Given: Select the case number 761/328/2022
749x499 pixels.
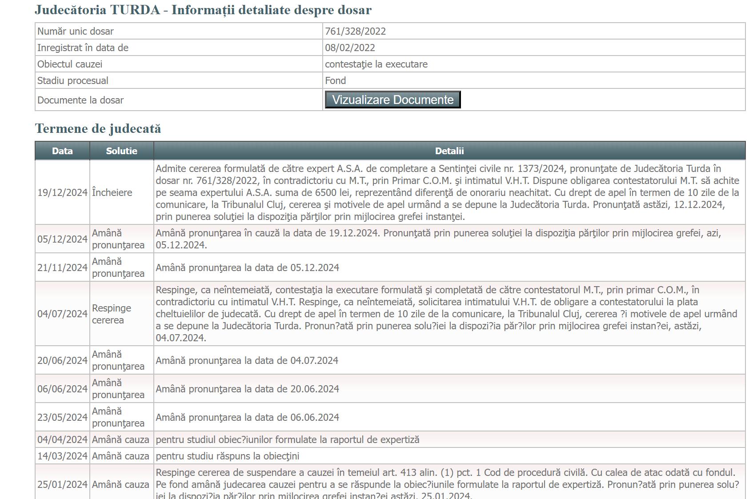Looking at the screenshot, I should [x=355, y=32].
